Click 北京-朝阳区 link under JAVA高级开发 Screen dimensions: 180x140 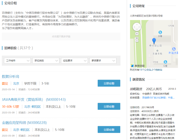click(x=32, y=107)
